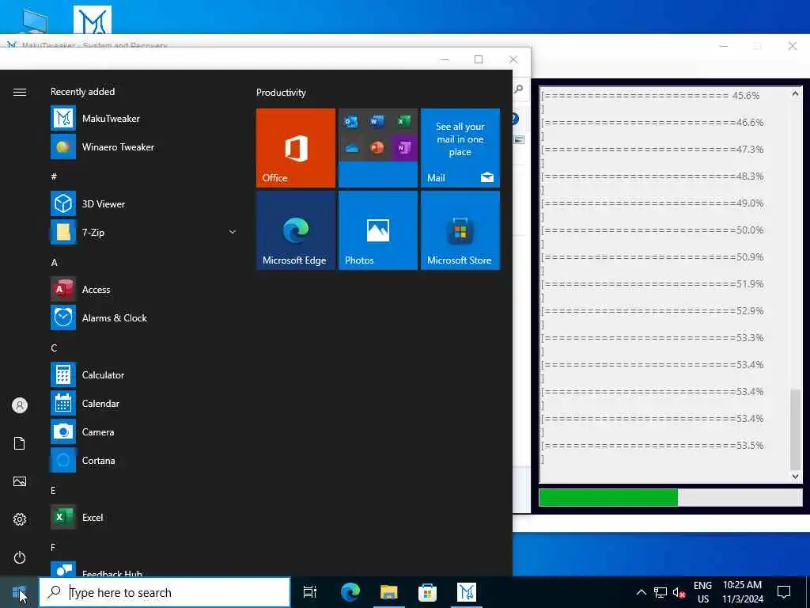810x608 pixels.
Task: Open Microsoft Store from the taskbar
Action: [x=428, y=592]
